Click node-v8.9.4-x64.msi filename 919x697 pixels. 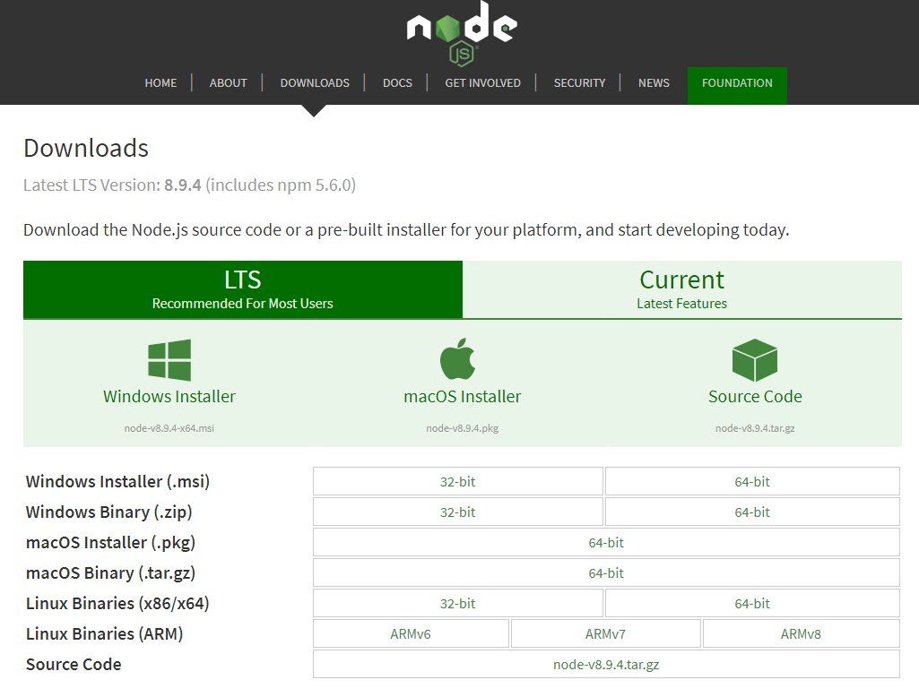click(x=169, y=428)
